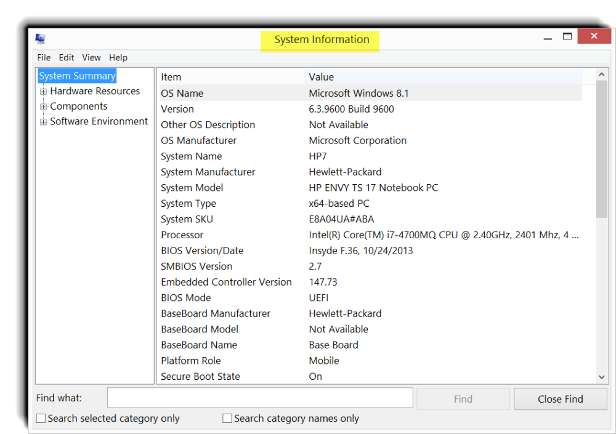Click the scroll up arrow in details pane
The width and height of the screenshot is (616, 434).
pyautogui.click(x=602, y=75)
